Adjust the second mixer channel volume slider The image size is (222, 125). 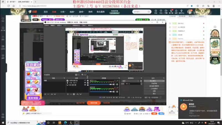(101, 92)
